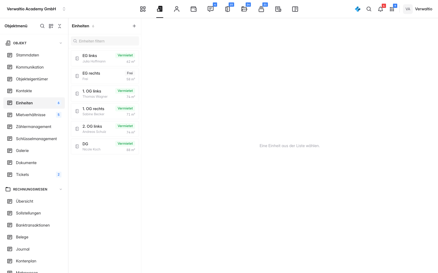The width and height of the screenshot is (438, 273).
Task: Open the door icon with badge 15
Action: 228,9
